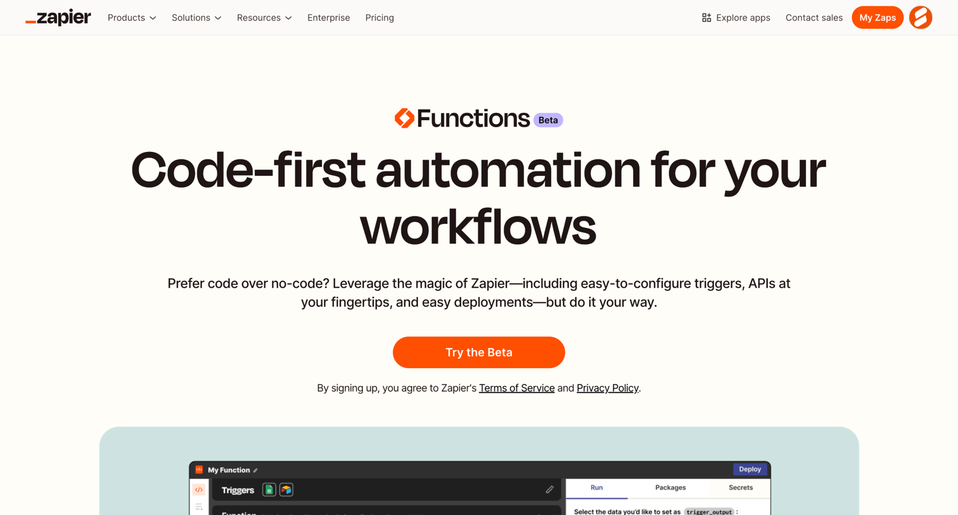Open the Terms of Service link

(x=516, y=388)
